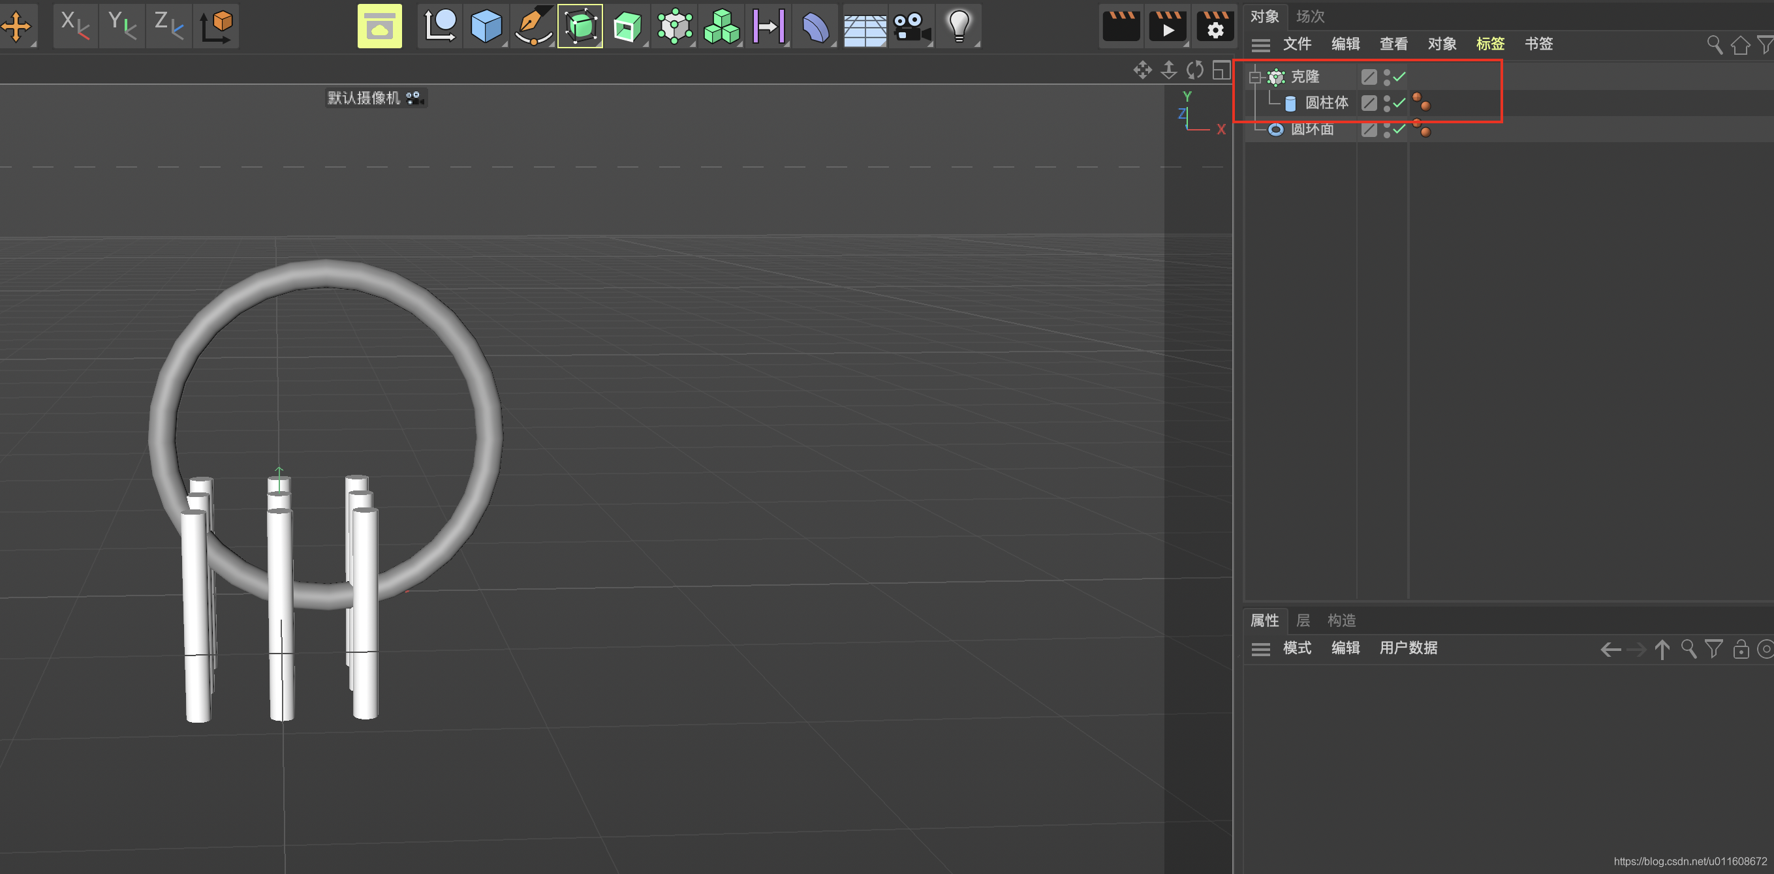Click the 用户数据 menu button
The height and width of the screenshot is (874, 1774).
[x=1408, y=648]
